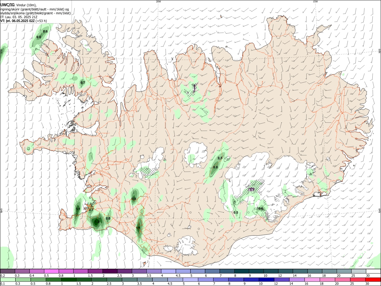Pick the lavender swatch at 14 in lower legend row
The height and width of the screenshot is (286, 381).
[297, 280]
